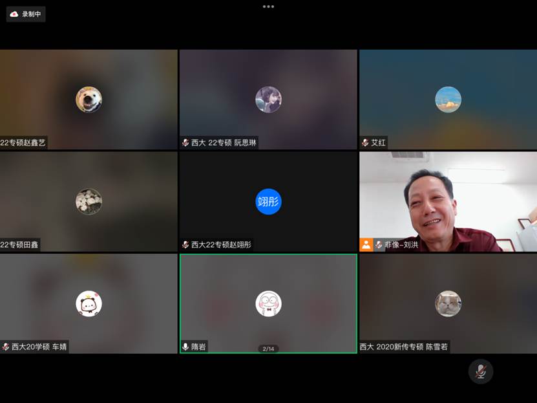Viewport: 537px width, 403px height.
Task: Click the muted mic icon next to 艾红
Action: [366, 142]
